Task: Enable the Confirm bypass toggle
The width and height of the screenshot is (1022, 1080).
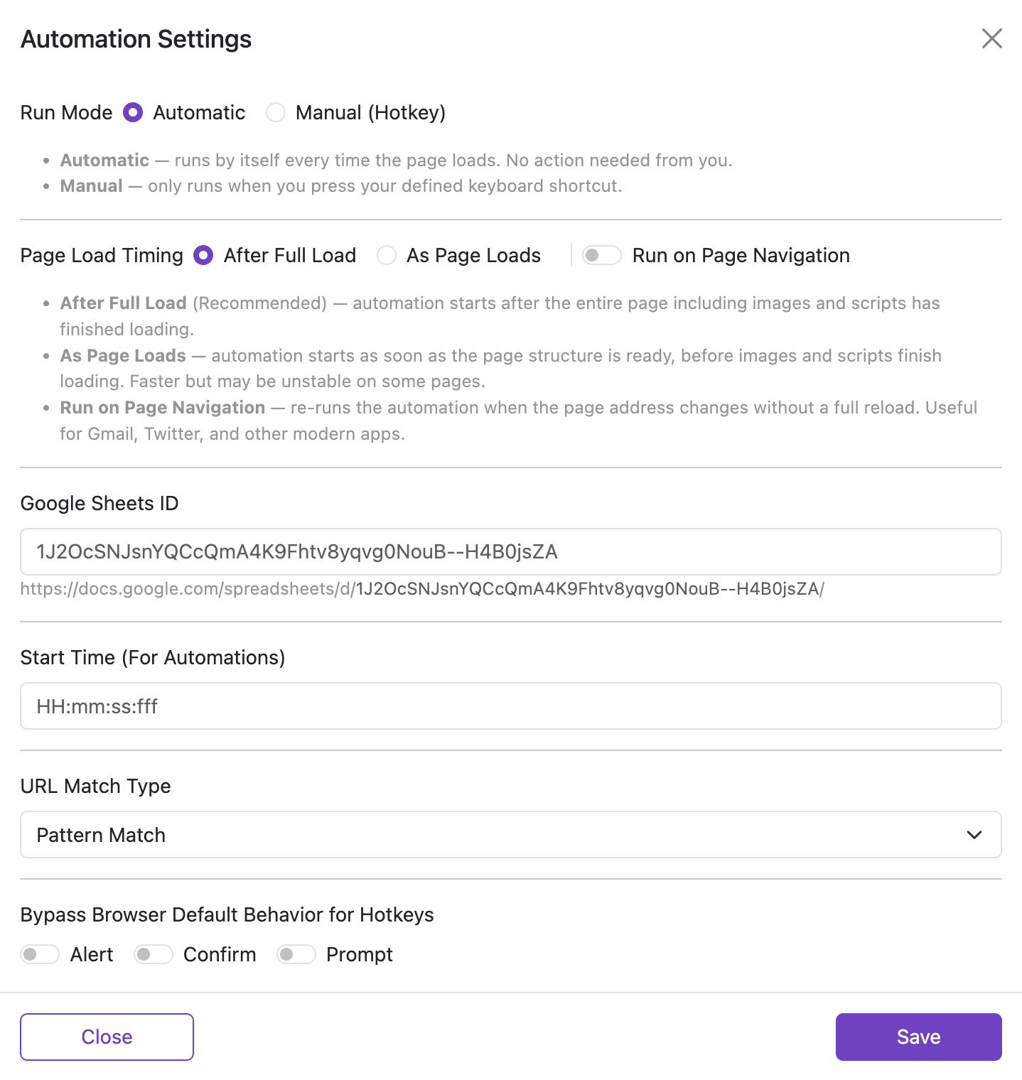Action: pyautogui.click(x=154, y=954)
